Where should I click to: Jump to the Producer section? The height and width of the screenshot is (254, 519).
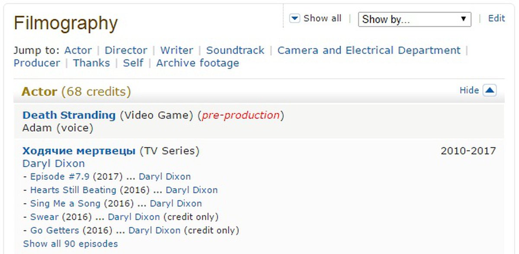(37, 63)
